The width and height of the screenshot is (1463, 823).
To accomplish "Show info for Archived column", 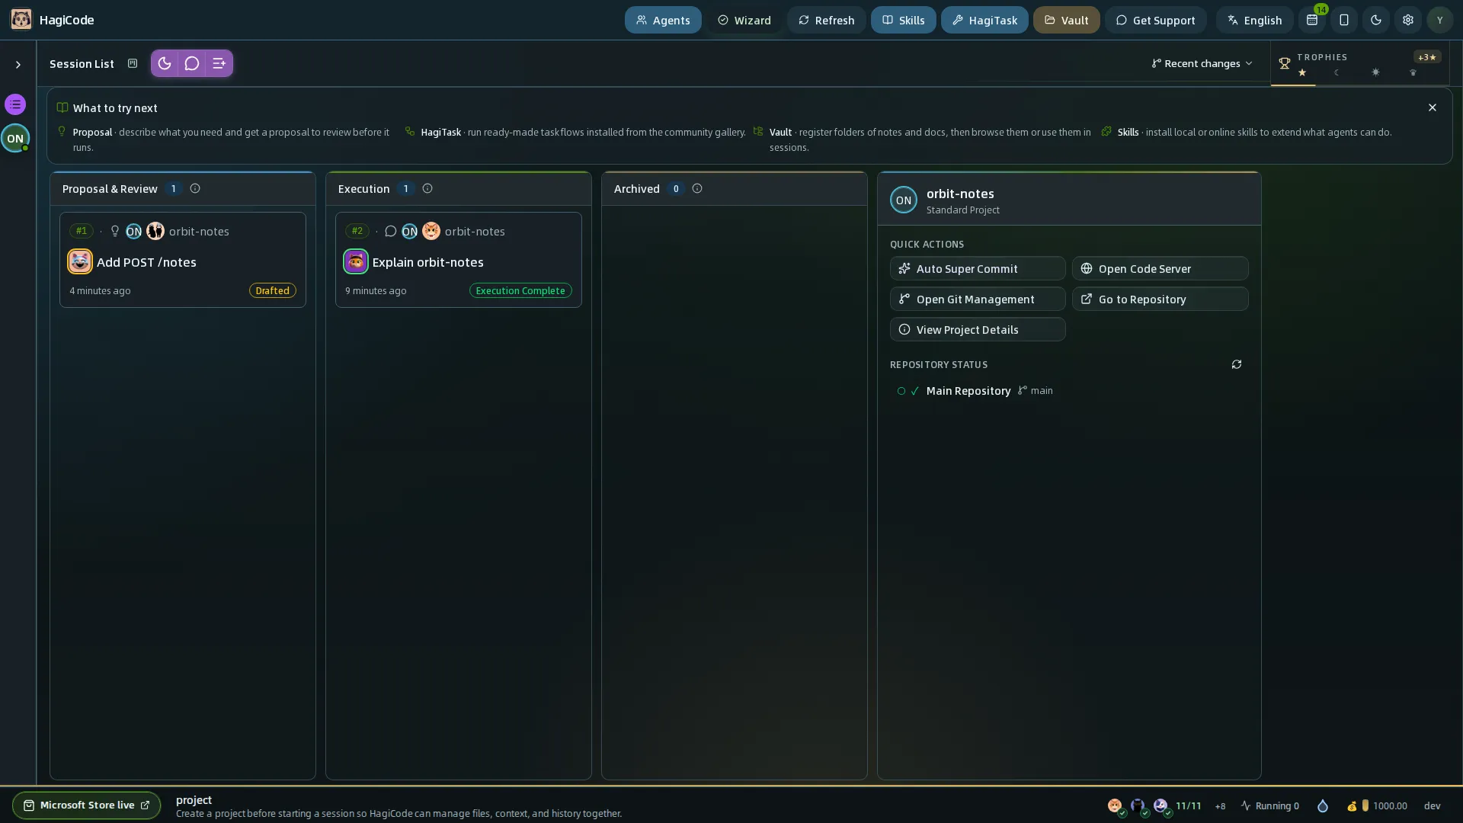I will point(697,188).
